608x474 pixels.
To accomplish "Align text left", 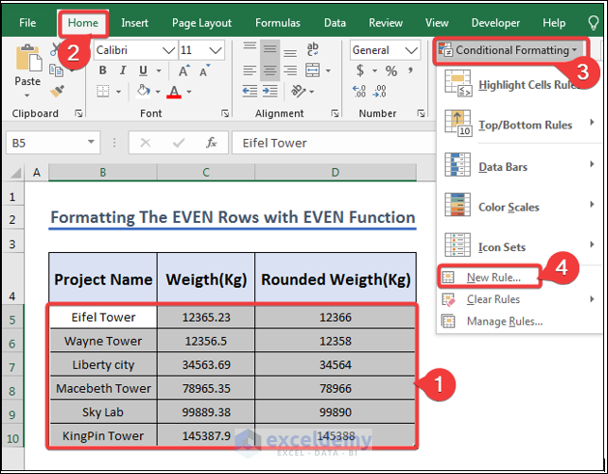I will (249, 70).
